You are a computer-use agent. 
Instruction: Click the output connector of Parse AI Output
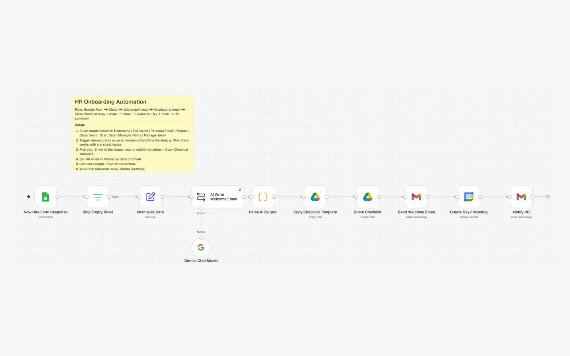[x=274, y=197]
